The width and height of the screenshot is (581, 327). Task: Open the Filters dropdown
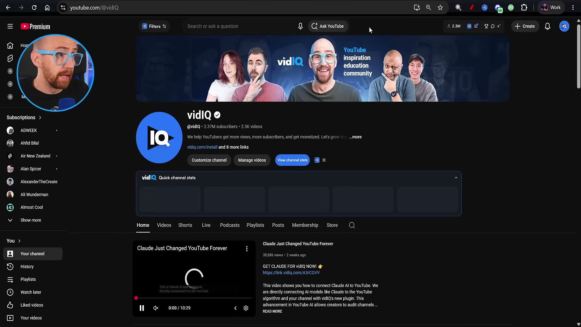click(154, 26)
